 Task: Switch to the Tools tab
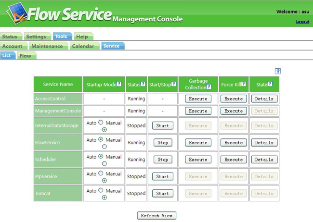(63, 36)
